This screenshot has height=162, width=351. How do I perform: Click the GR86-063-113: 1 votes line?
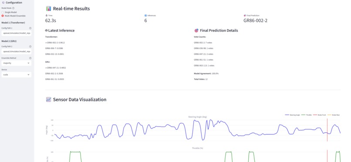204,66
